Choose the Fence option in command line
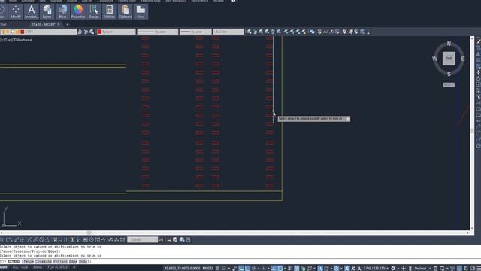The height and width of the screenshot is (271, 481). coord(29,262)
